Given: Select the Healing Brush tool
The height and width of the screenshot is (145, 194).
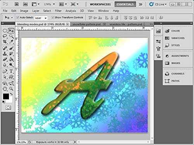Looking at the screenshot, I should coord(5,48).
